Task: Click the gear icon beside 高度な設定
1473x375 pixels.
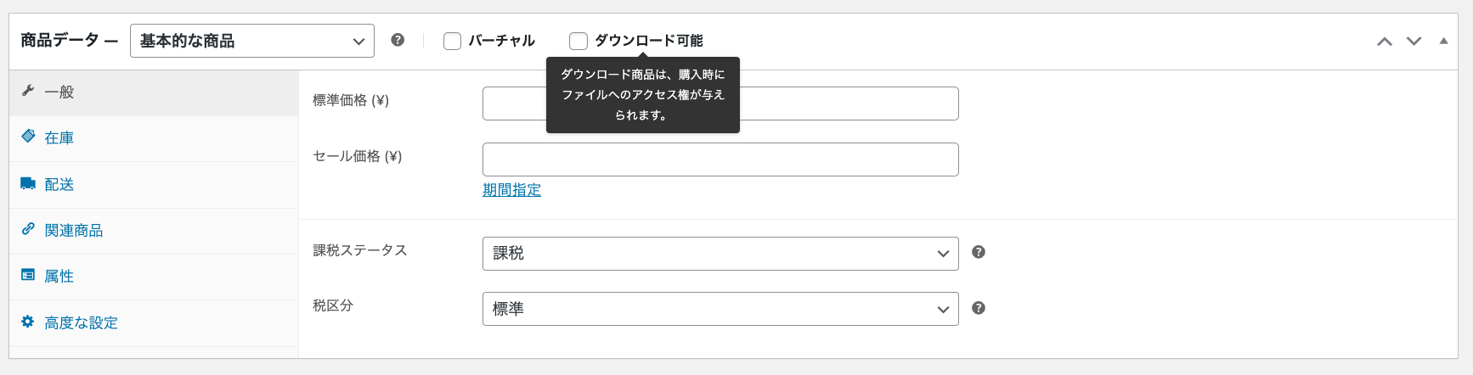Action: (28, 322)
